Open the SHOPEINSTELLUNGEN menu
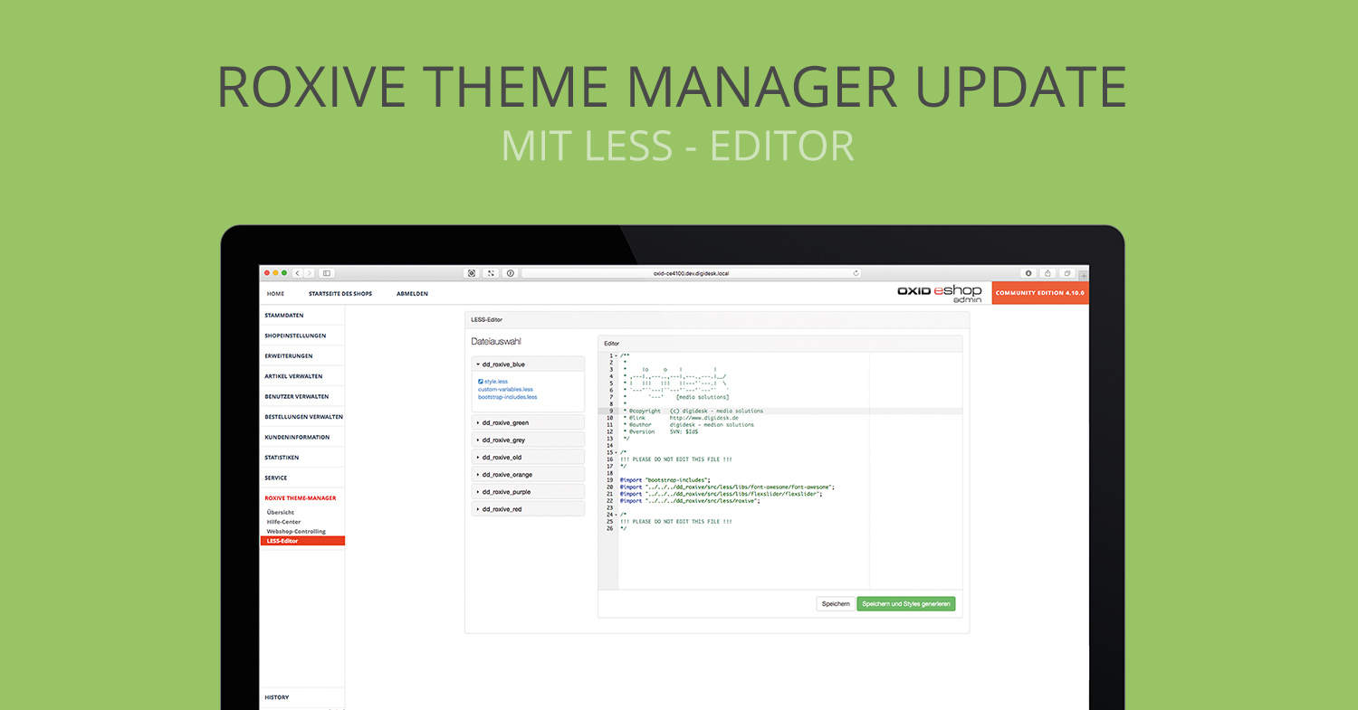Viewport: 1358px width, 710px height. point(301,336)
